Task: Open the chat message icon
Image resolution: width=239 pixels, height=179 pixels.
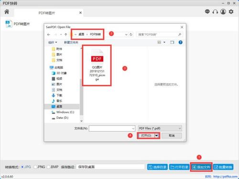Action: (207, 11)
